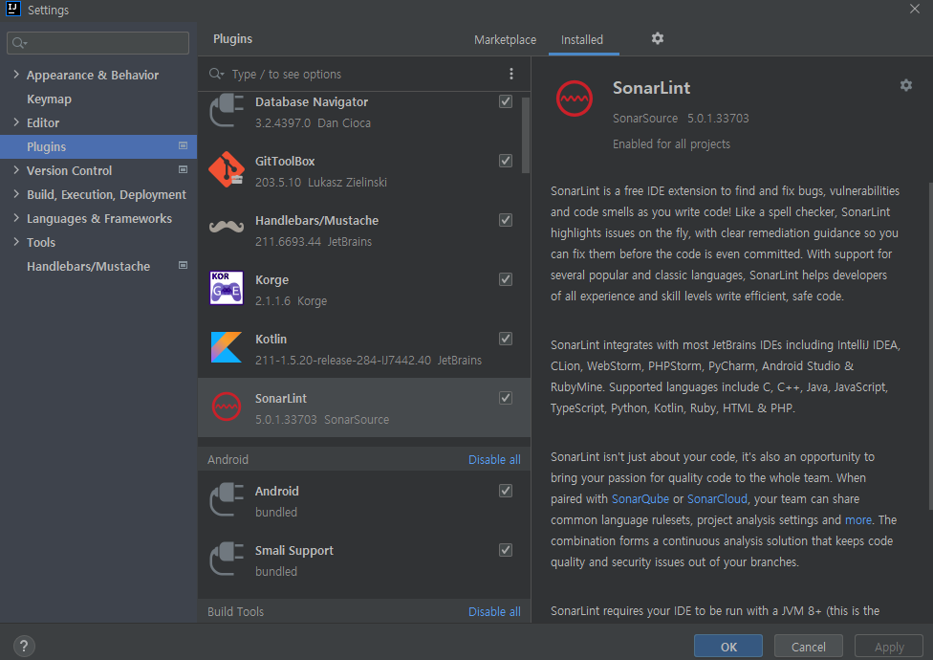Viewport: 933px width, 660px height.
Task: Click the GitToolBox plugin icon
Action: pos(227,169)
